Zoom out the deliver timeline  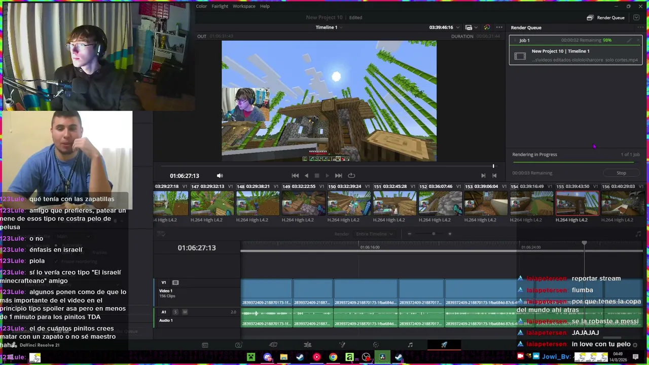point(409,234)
